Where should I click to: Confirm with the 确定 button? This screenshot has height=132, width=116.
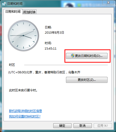tap(62, 126)
